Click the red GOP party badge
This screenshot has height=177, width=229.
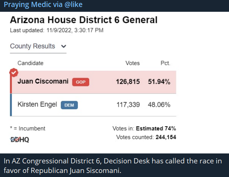click(x=81, y=82)
